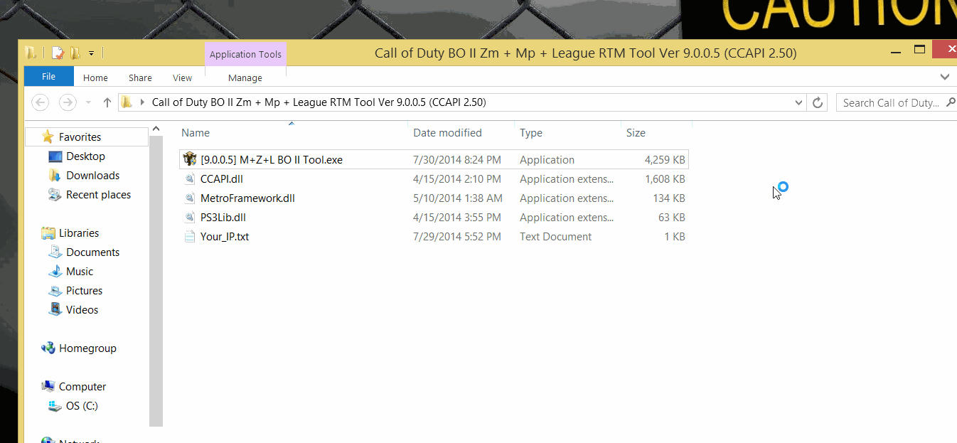Click the Recent places icon

click(x=55, y=194)
